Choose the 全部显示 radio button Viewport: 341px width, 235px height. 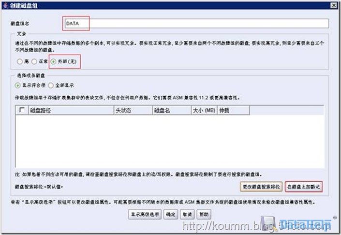pyautogui.click(x=51, y=86)
